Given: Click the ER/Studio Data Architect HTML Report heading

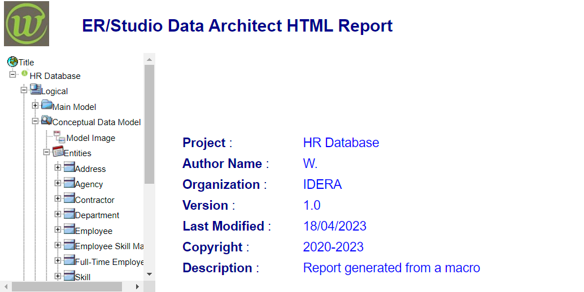Looking at the screenshot, I should 237,25.
